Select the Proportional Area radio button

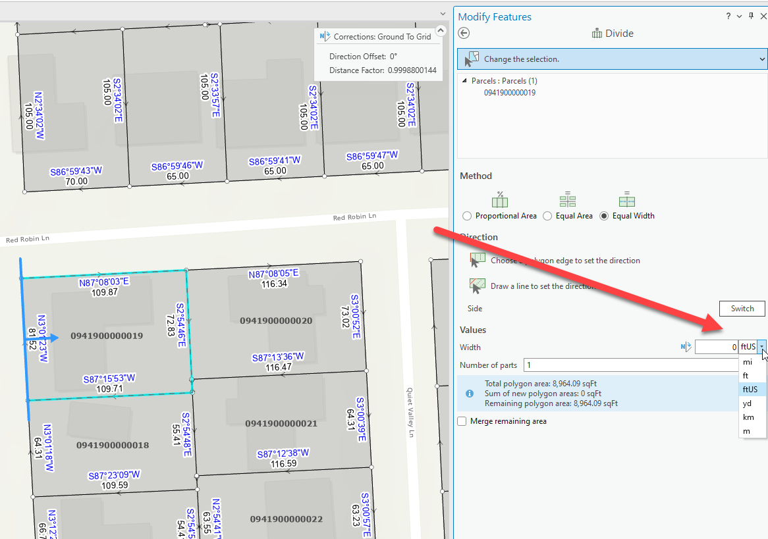[467, 215]
